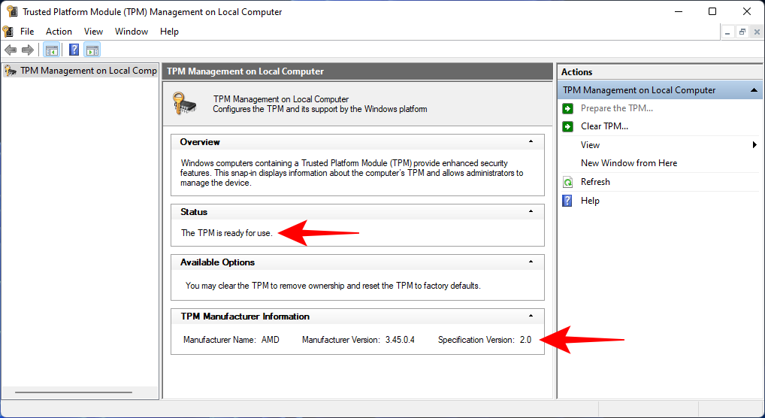
Task: Click the Forward arrow in the toolbar
Action: (x=28, y=50)
